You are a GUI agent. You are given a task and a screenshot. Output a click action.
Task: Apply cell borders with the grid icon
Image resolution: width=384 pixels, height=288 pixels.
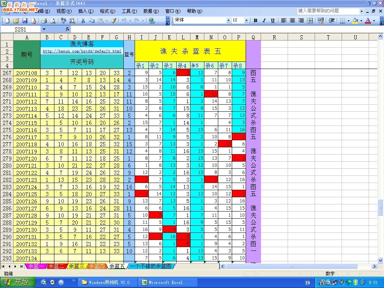point(343,21)
